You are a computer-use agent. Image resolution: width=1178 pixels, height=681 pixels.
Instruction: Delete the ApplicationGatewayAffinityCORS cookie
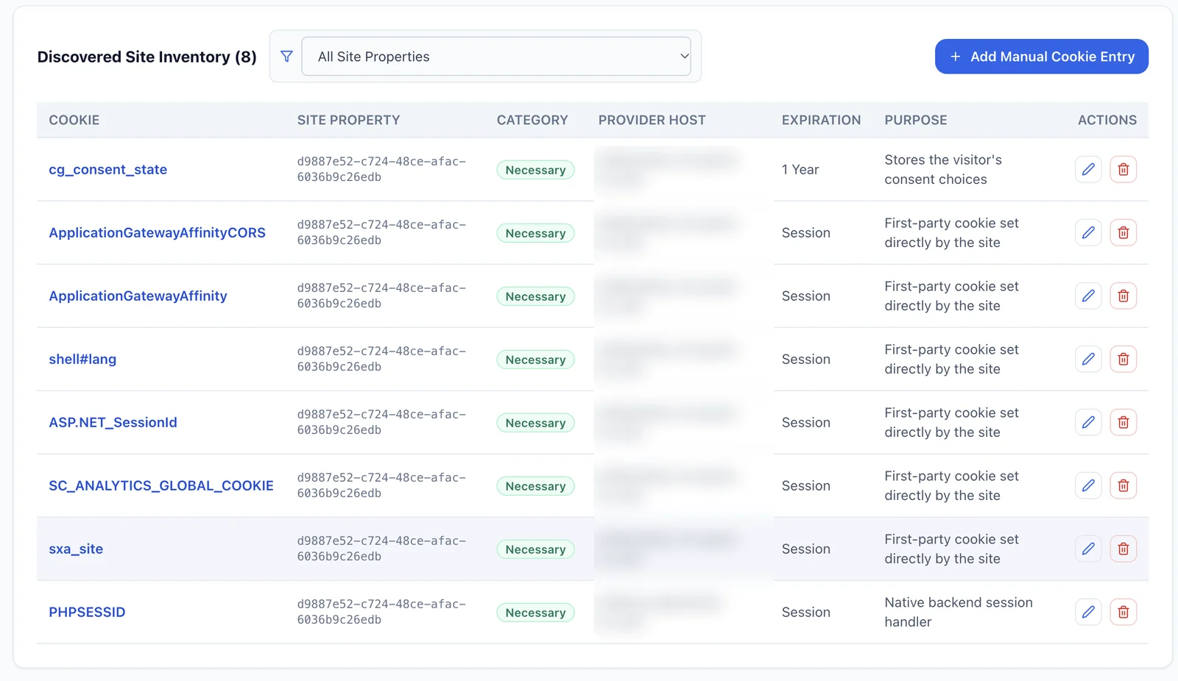point(1124,232)
